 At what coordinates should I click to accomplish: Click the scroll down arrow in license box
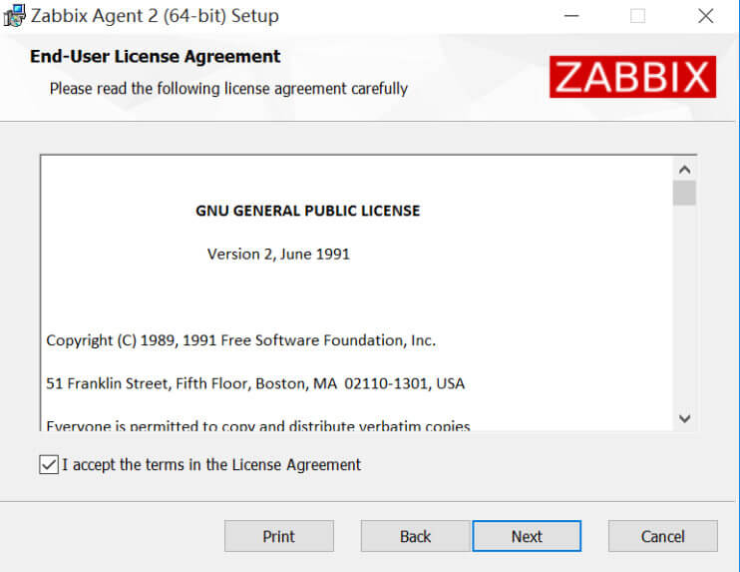[x=684, y=418]
